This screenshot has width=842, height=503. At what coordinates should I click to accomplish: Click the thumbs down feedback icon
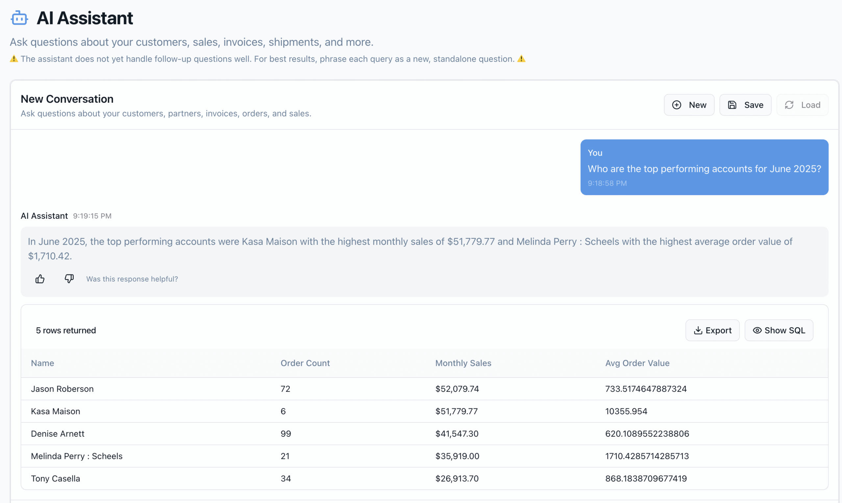point(69,279)
